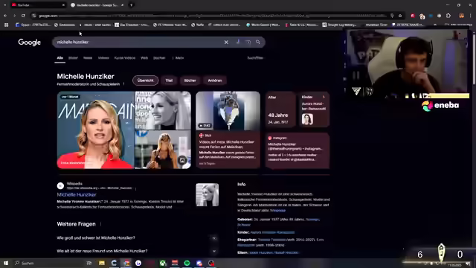The height and width of the screenshot is (268, 476).
Task: Select the Anhören chip
Action: point(215,80)
